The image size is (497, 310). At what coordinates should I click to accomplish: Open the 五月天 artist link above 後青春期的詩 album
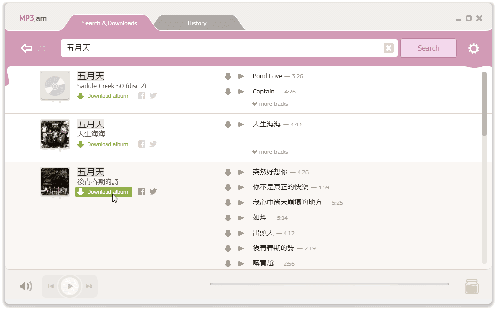click(x=91, y=172)
